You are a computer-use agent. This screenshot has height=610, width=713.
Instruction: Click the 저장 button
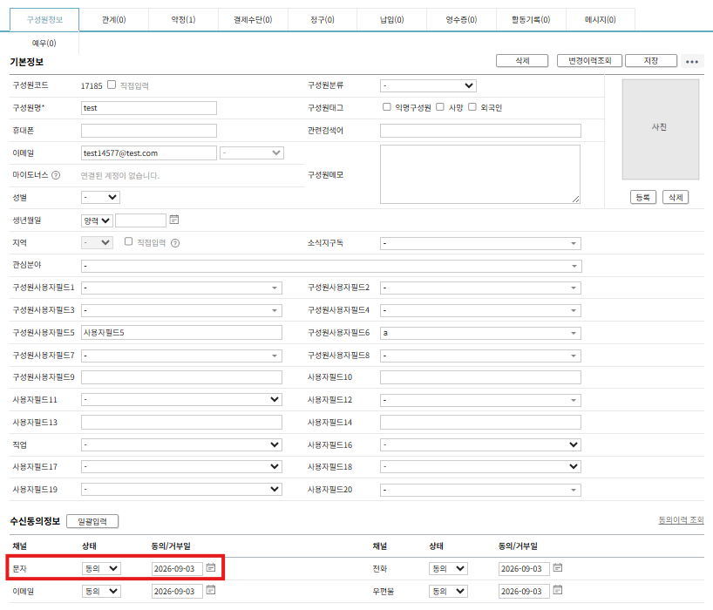tap(651, 61)
